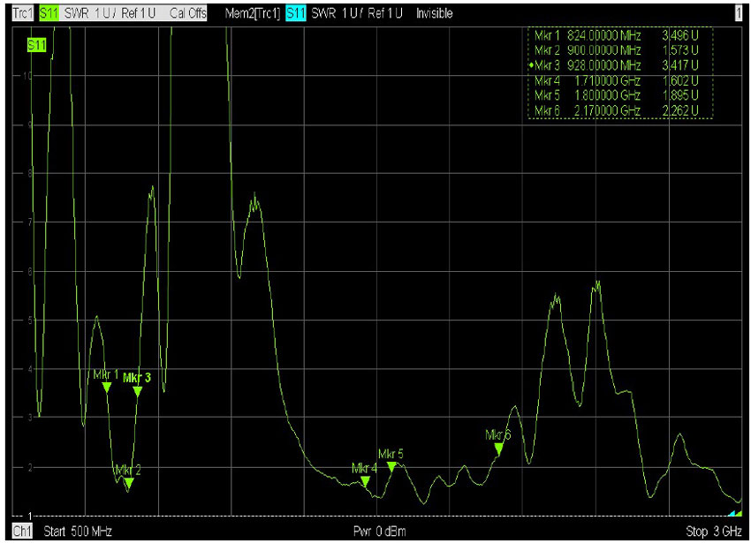Click the Trc1 trace name label
The width and height of the screenshot is (751, 543).
coord(22,13)
